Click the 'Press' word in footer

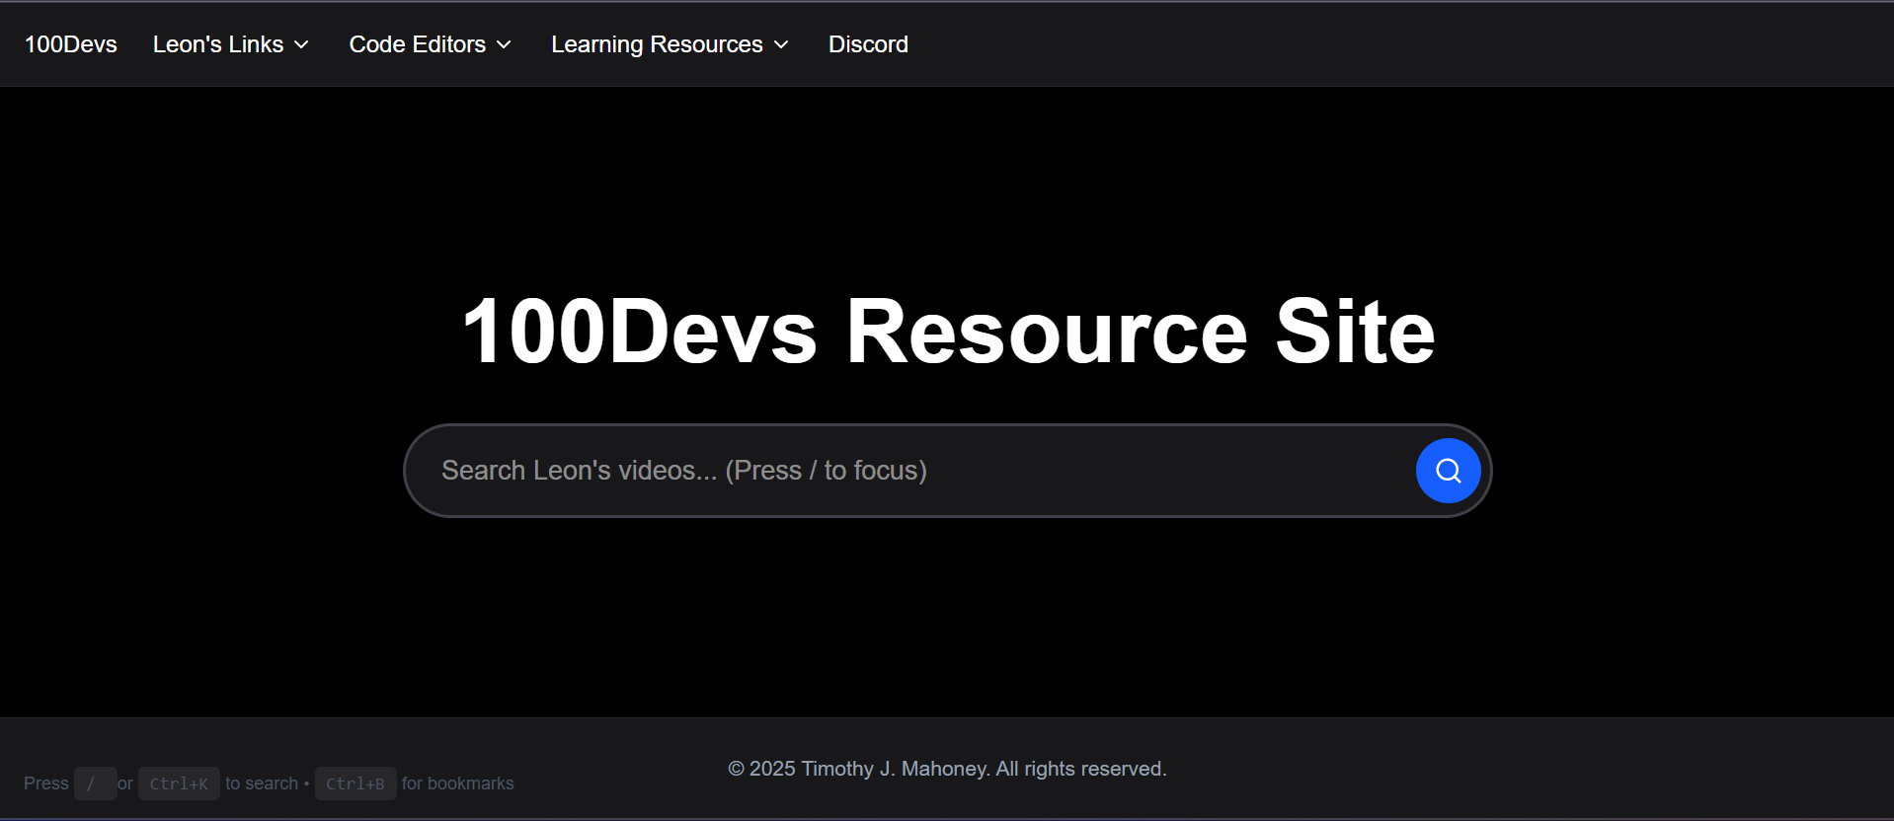point(46,784)
